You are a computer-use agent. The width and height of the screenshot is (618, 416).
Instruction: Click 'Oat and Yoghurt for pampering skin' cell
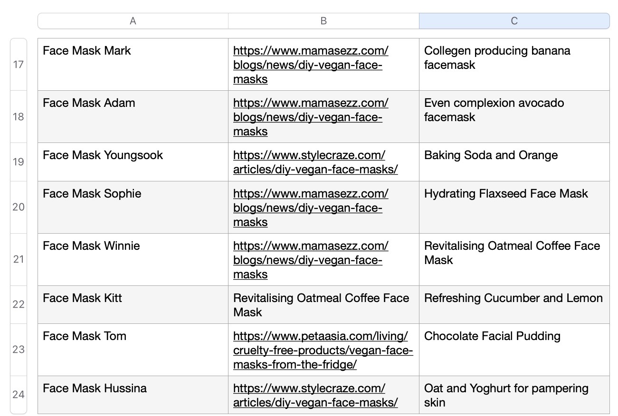tap(514, 395)
